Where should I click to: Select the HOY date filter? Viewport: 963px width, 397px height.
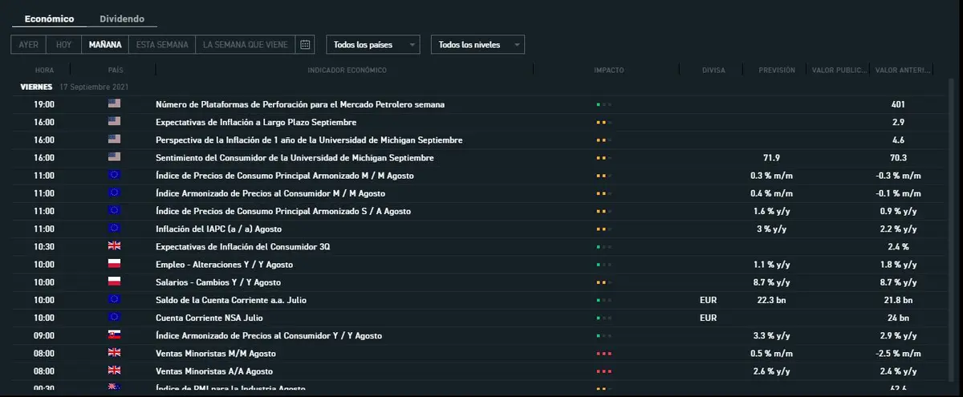[63, 45]
